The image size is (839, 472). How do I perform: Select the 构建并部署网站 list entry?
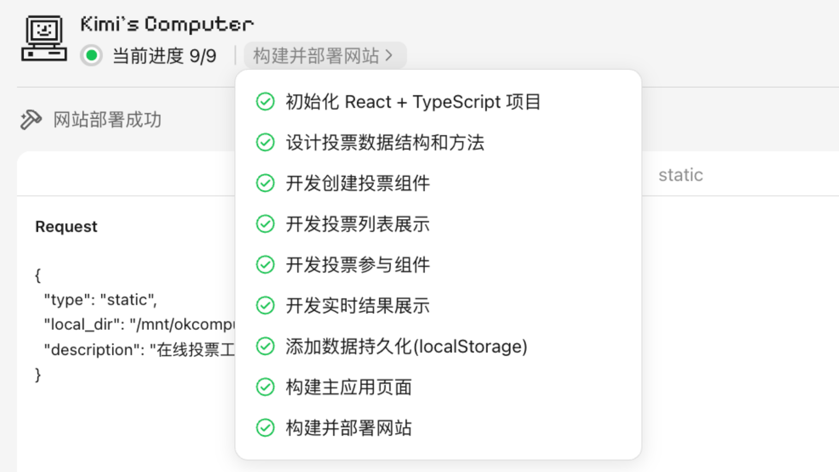tap(349, 428)
